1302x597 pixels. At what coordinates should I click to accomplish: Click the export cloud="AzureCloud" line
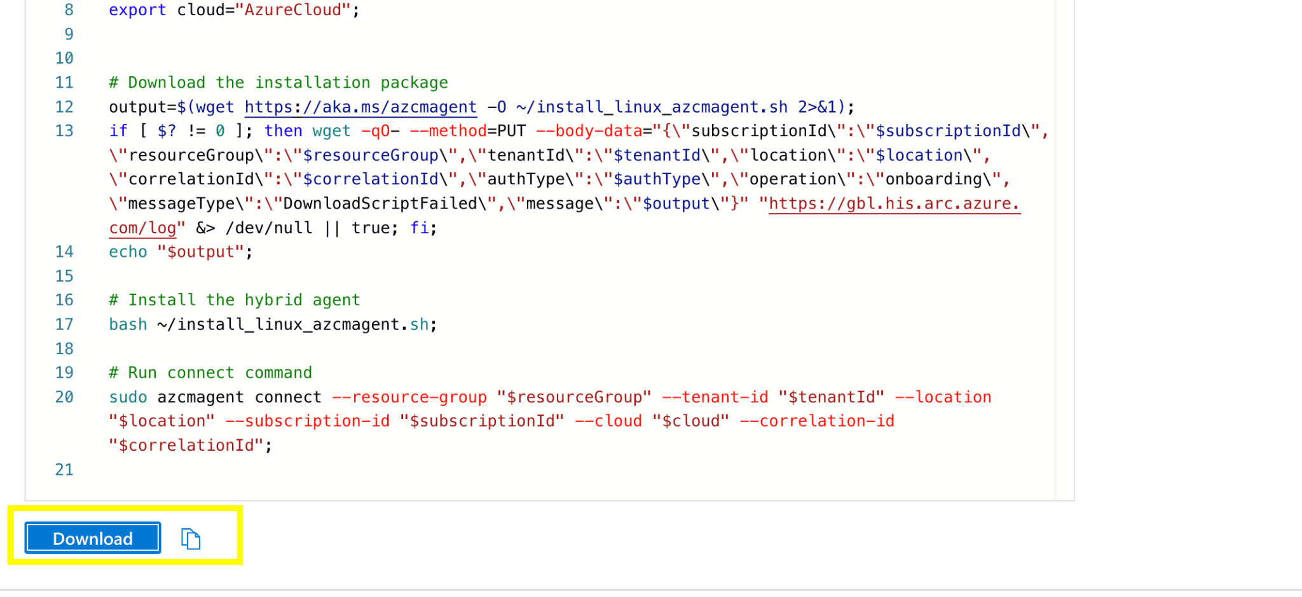coord(234,10)
